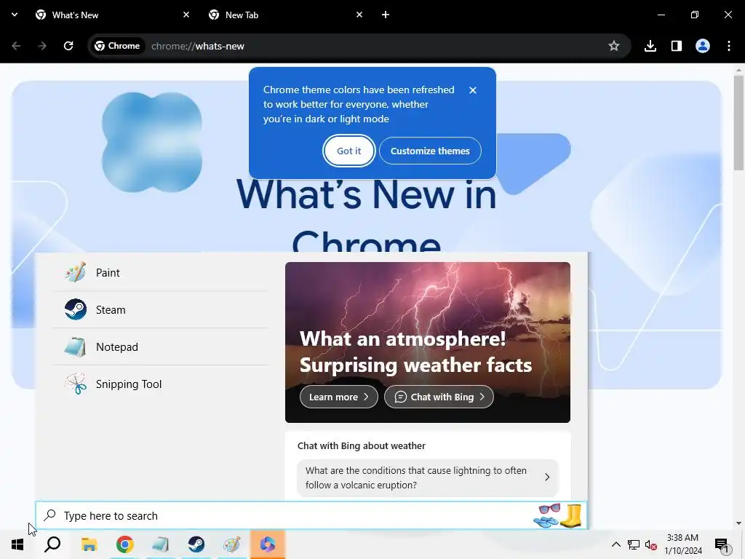
Task: Open Snipping Tool from the search list
Action: tap(160, 384)
